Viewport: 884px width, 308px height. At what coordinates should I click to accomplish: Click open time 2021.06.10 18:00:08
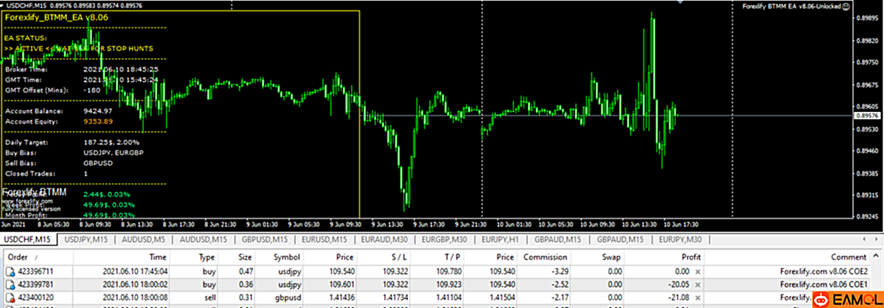click(134, 297)
